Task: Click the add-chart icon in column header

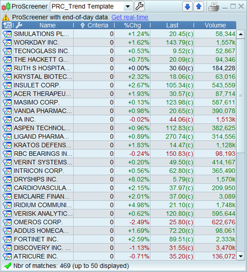Action: coord(8,25)
